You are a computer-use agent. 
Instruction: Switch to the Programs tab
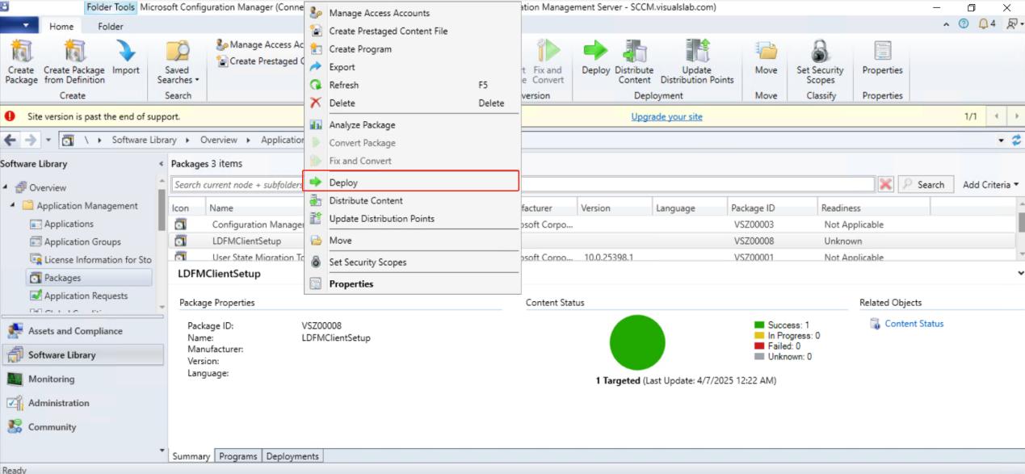(x=238, y=456)
